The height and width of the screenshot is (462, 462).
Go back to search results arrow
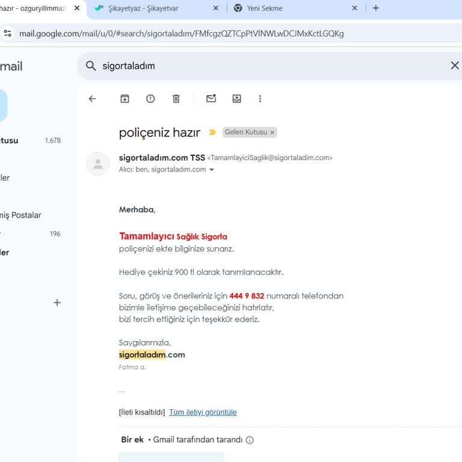point(92,99)
